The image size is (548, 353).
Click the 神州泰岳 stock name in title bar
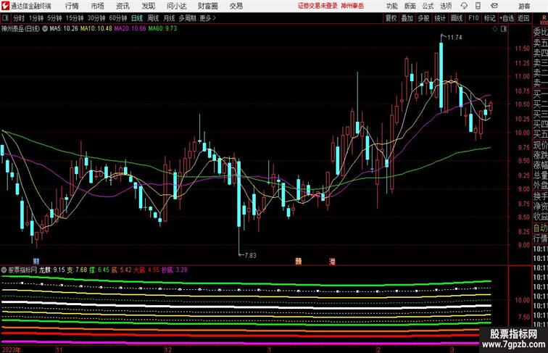coord(352,6)
